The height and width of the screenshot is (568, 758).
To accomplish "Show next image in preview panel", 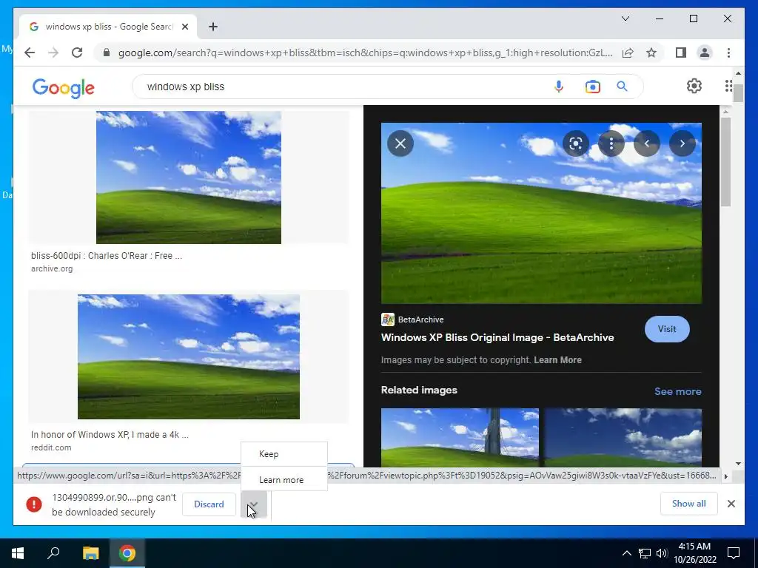I will click(682, 143).
